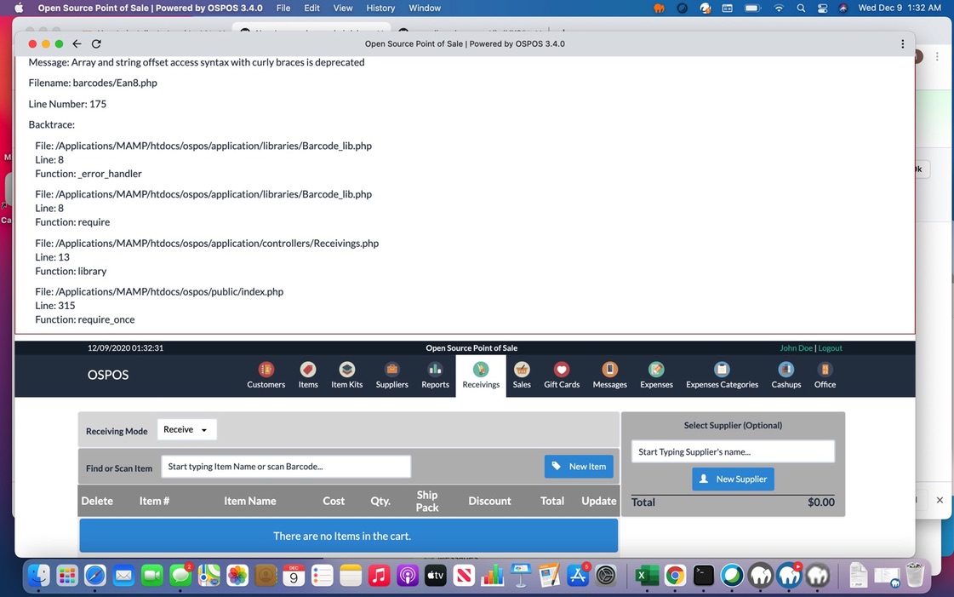
Task: Open Google Chrome from the dock
Action: point(674,575)
